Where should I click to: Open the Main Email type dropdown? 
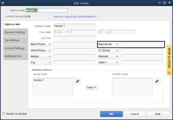[x=109, y=44]
